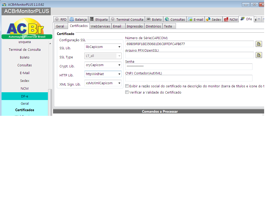Viewport: 275px width, 199px height.
Task: Click the sidebar scroll-up arrow
Action: click(50, 43)
